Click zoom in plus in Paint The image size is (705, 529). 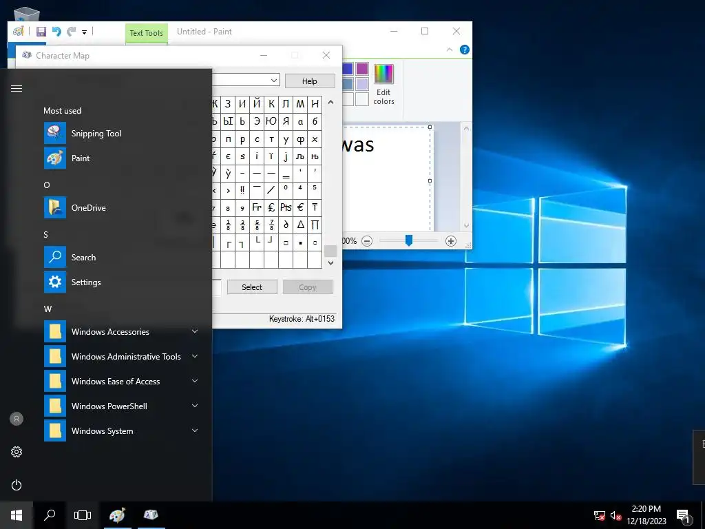(x=450, y=241)
